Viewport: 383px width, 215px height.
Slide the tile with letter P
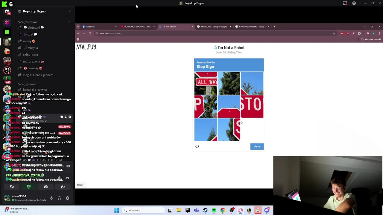point(206,106)
